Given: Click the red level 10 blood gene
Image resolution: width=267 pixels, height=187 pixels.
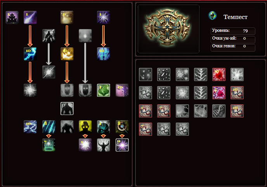Looking at the screenshot, I should [x=219, y=74].
